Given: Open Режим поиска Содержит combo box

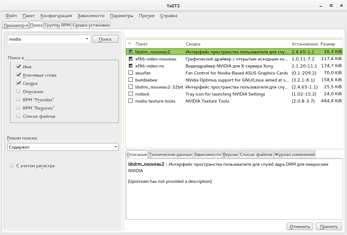Looking at the screenshot, I should [x=62, y=147].
